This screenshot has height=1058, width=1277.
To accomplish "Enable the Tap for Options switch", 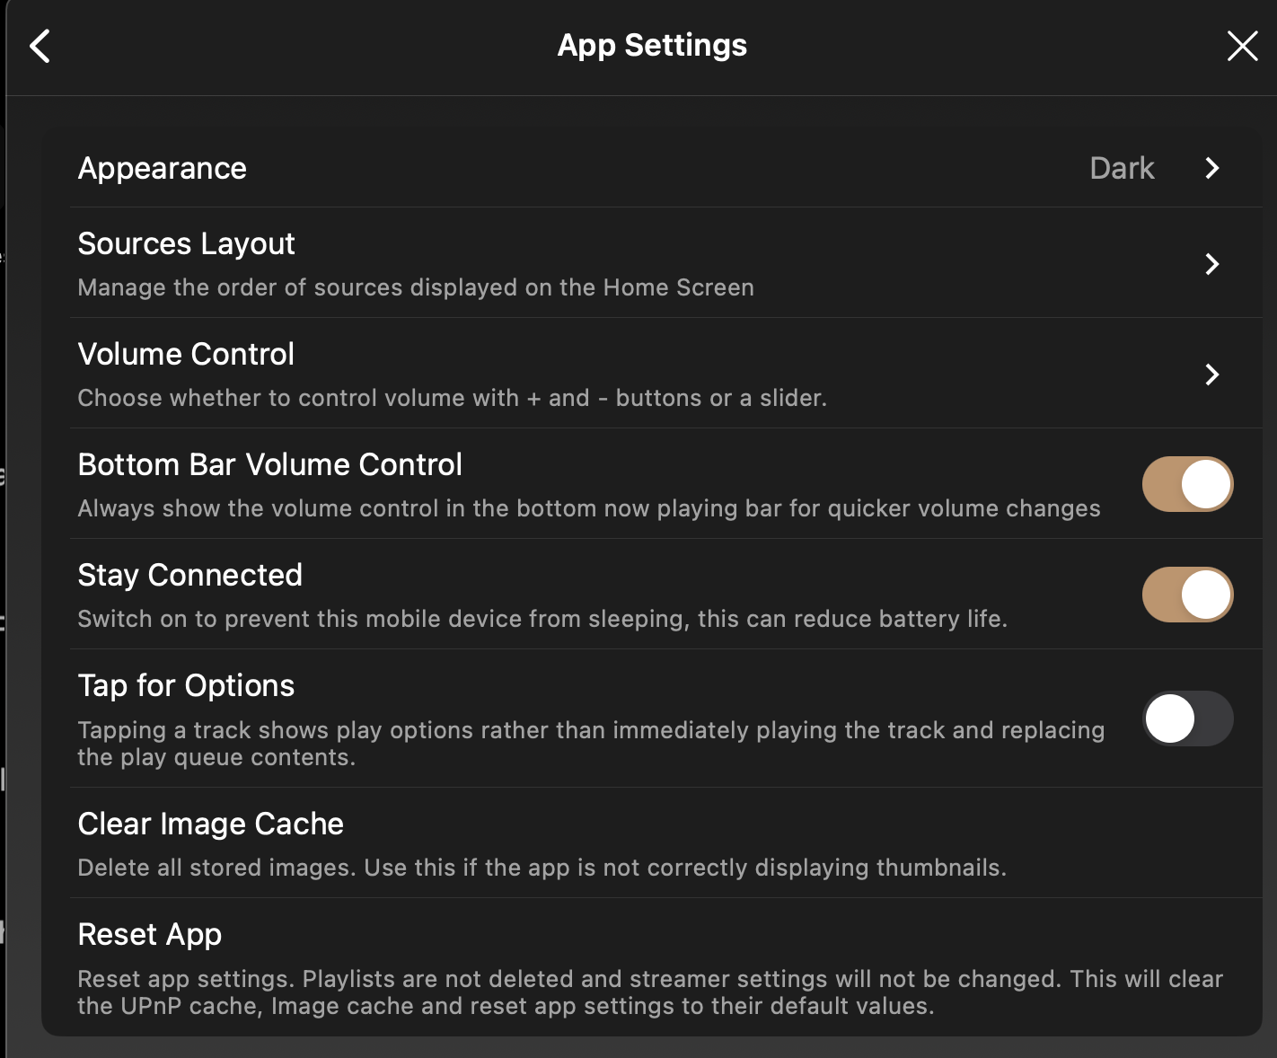I will point(1187,719).
